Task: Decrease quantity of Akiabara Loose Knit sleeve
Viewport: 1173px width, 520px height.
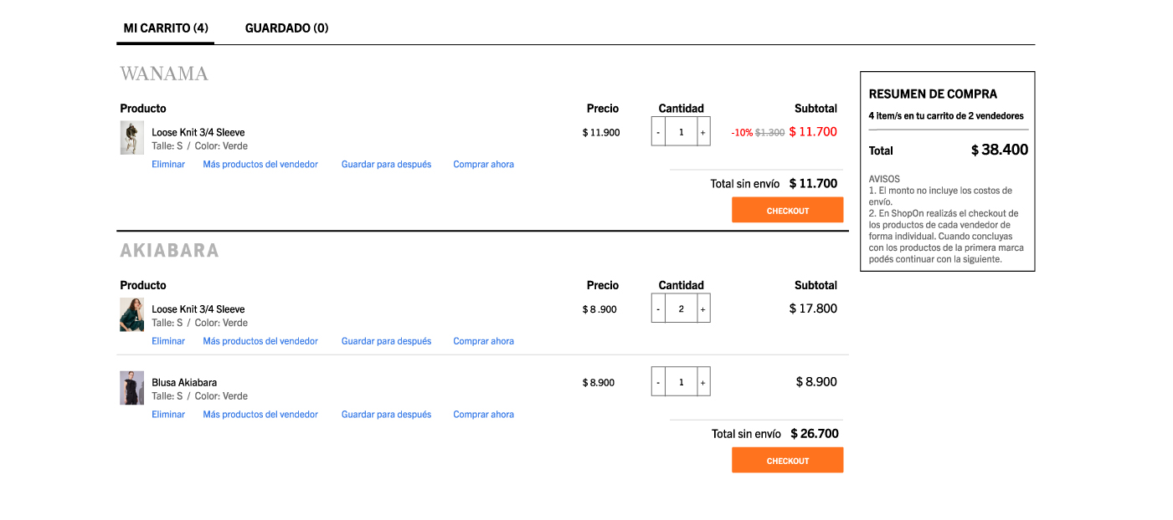Action: [658, 309]
